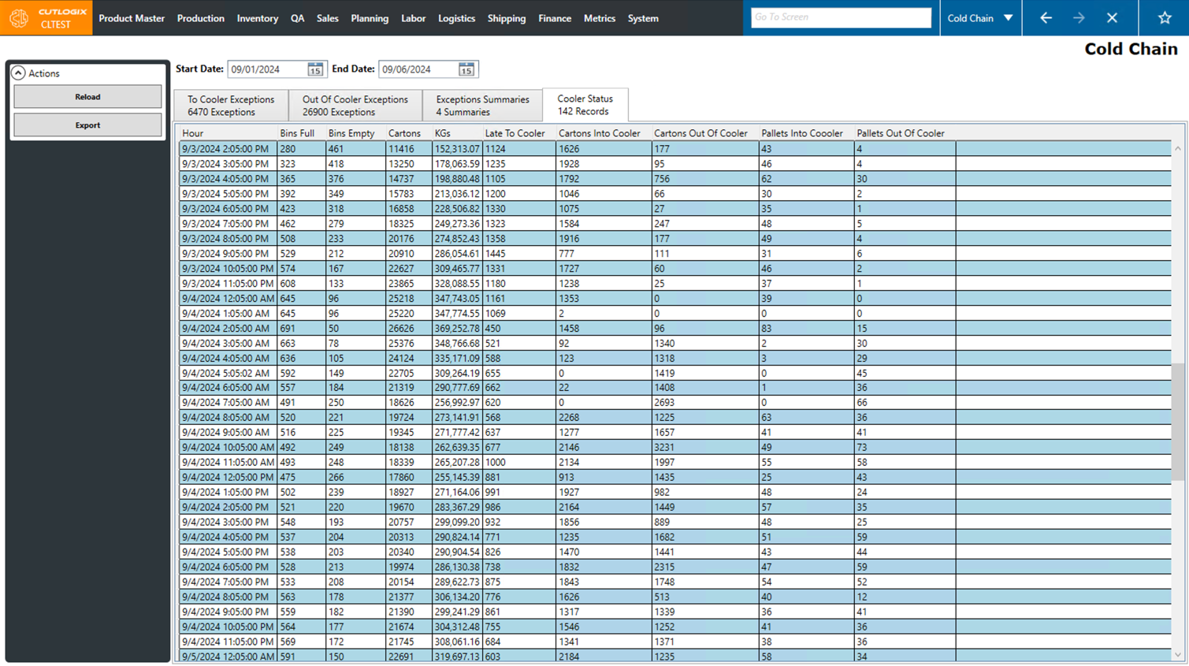Viewport: 1189px width, 666px height.
Task: Sort by the Late To Cooler column header
Action: [x=514, y=133]
